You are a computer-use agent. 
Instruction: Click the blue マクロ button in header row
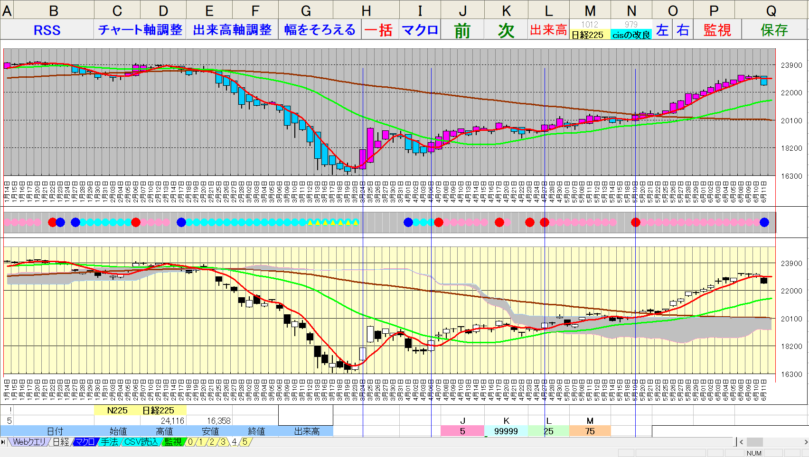pos(420,30)
